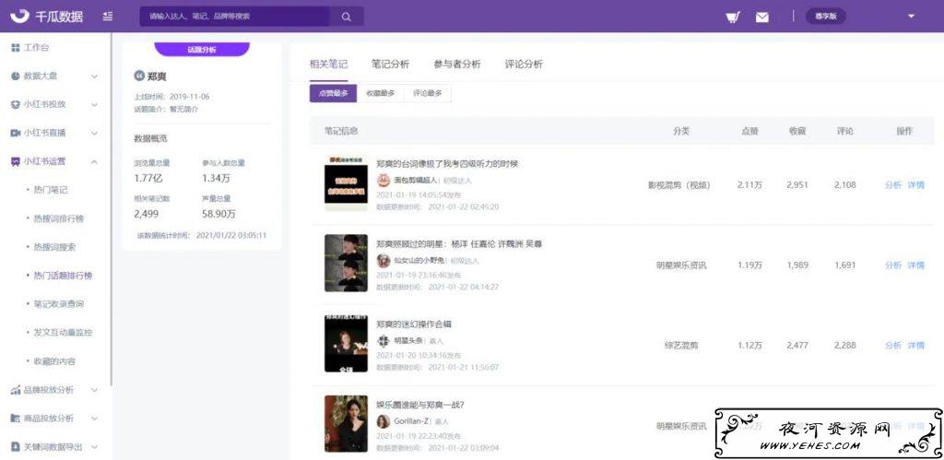The image size is (944, 460).
Task: Click the 话题分析 purple button
Action: 202,50
